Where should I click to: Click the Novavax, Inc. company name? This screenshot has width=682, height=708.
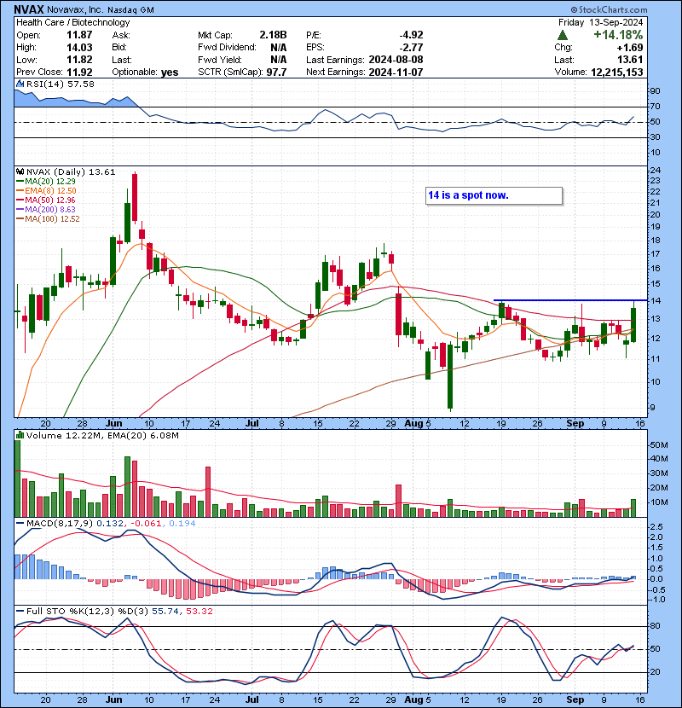[75, 9]
